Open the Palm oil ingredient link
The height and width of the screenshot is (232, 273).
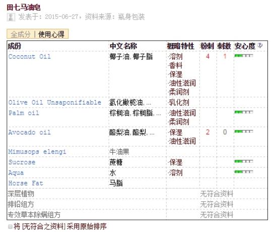click(24, 113)
